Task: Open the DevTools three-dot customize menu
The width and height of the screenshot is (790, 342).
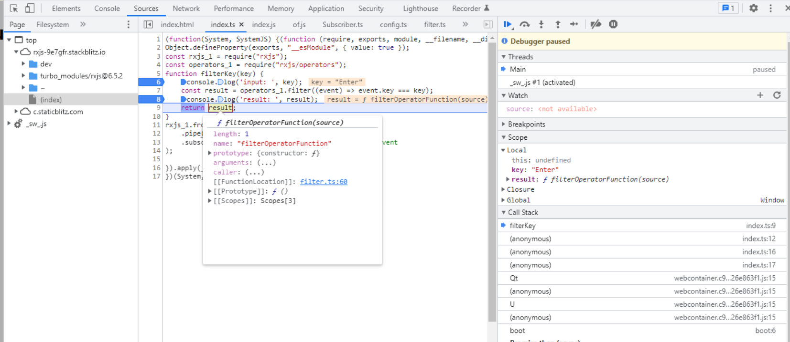Action: click(x=770, y=8)
